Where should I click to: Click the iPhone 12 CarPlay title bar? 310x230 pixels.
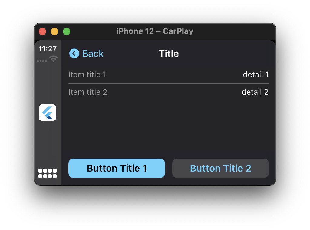click(155, 31)
